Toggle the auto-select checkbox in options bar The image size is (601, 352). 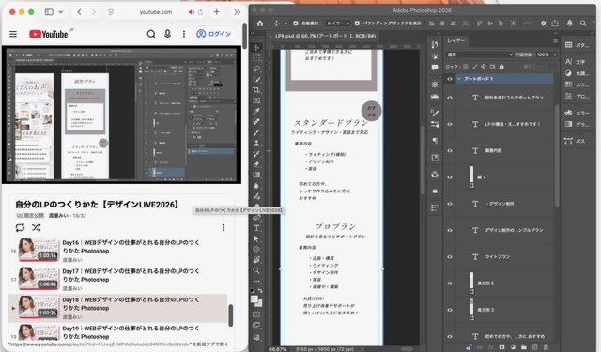point(296,23)
